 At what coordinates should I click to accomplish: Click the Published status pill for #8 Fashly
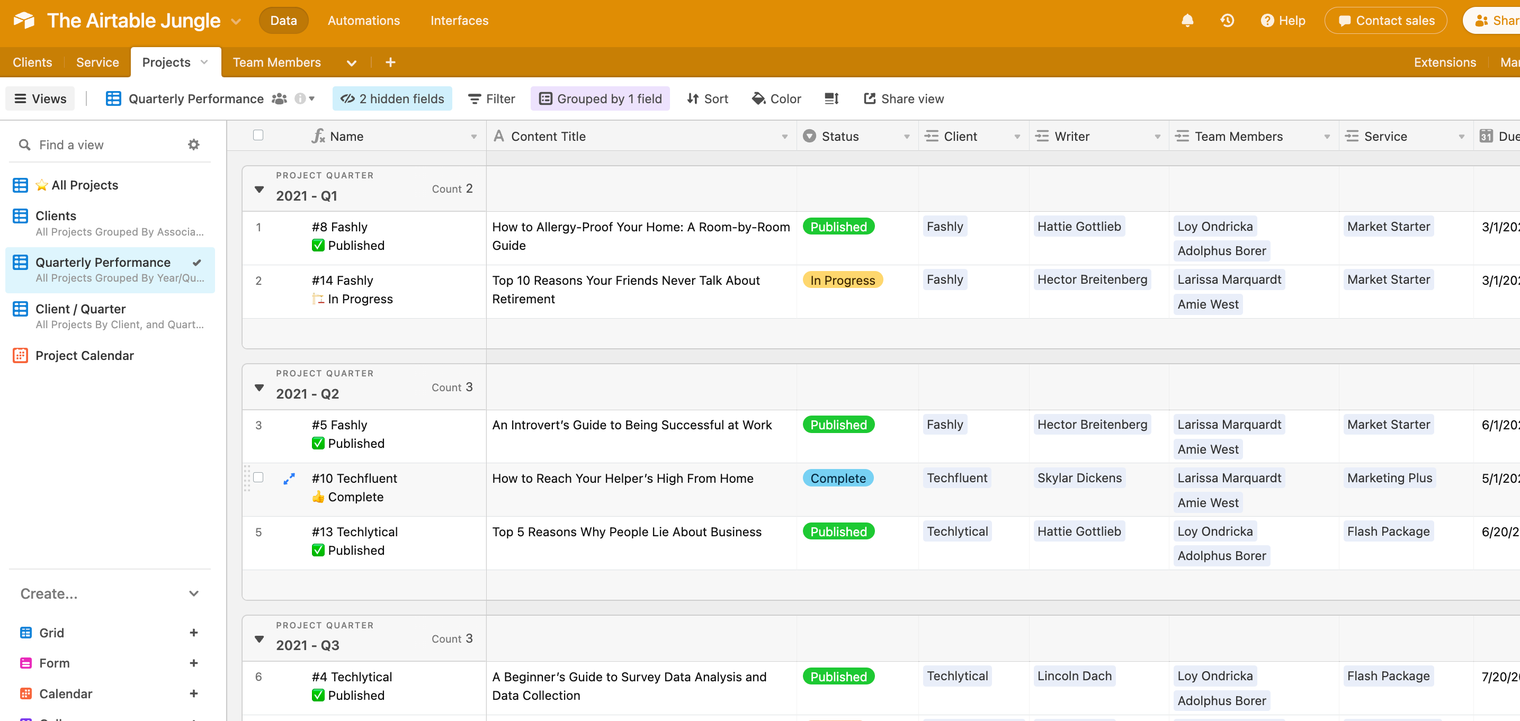coord(838,227)
